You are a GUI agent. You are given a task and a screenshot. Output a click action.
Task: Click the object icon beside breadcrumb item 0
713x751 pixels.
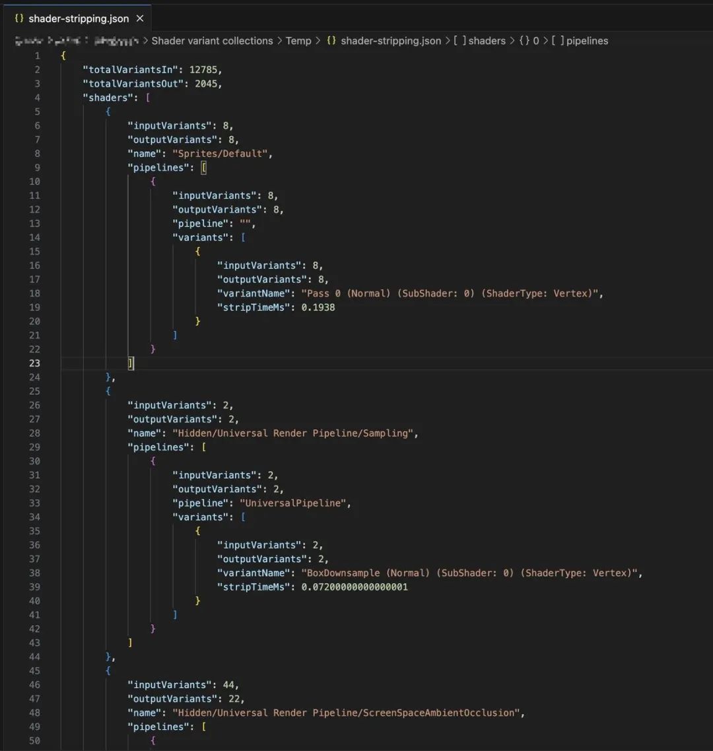pos(524,41)
